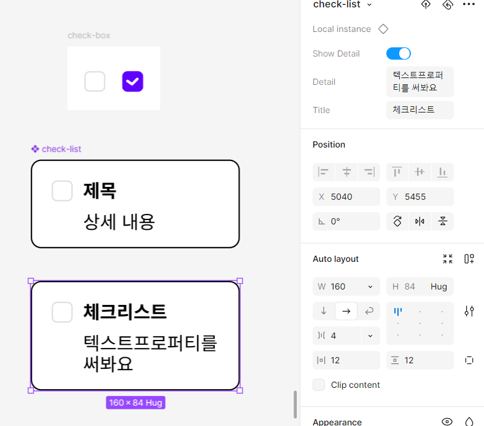Screen dimensions: 484x426
Task: Align bottom in Position section
Action: [443, 172]
